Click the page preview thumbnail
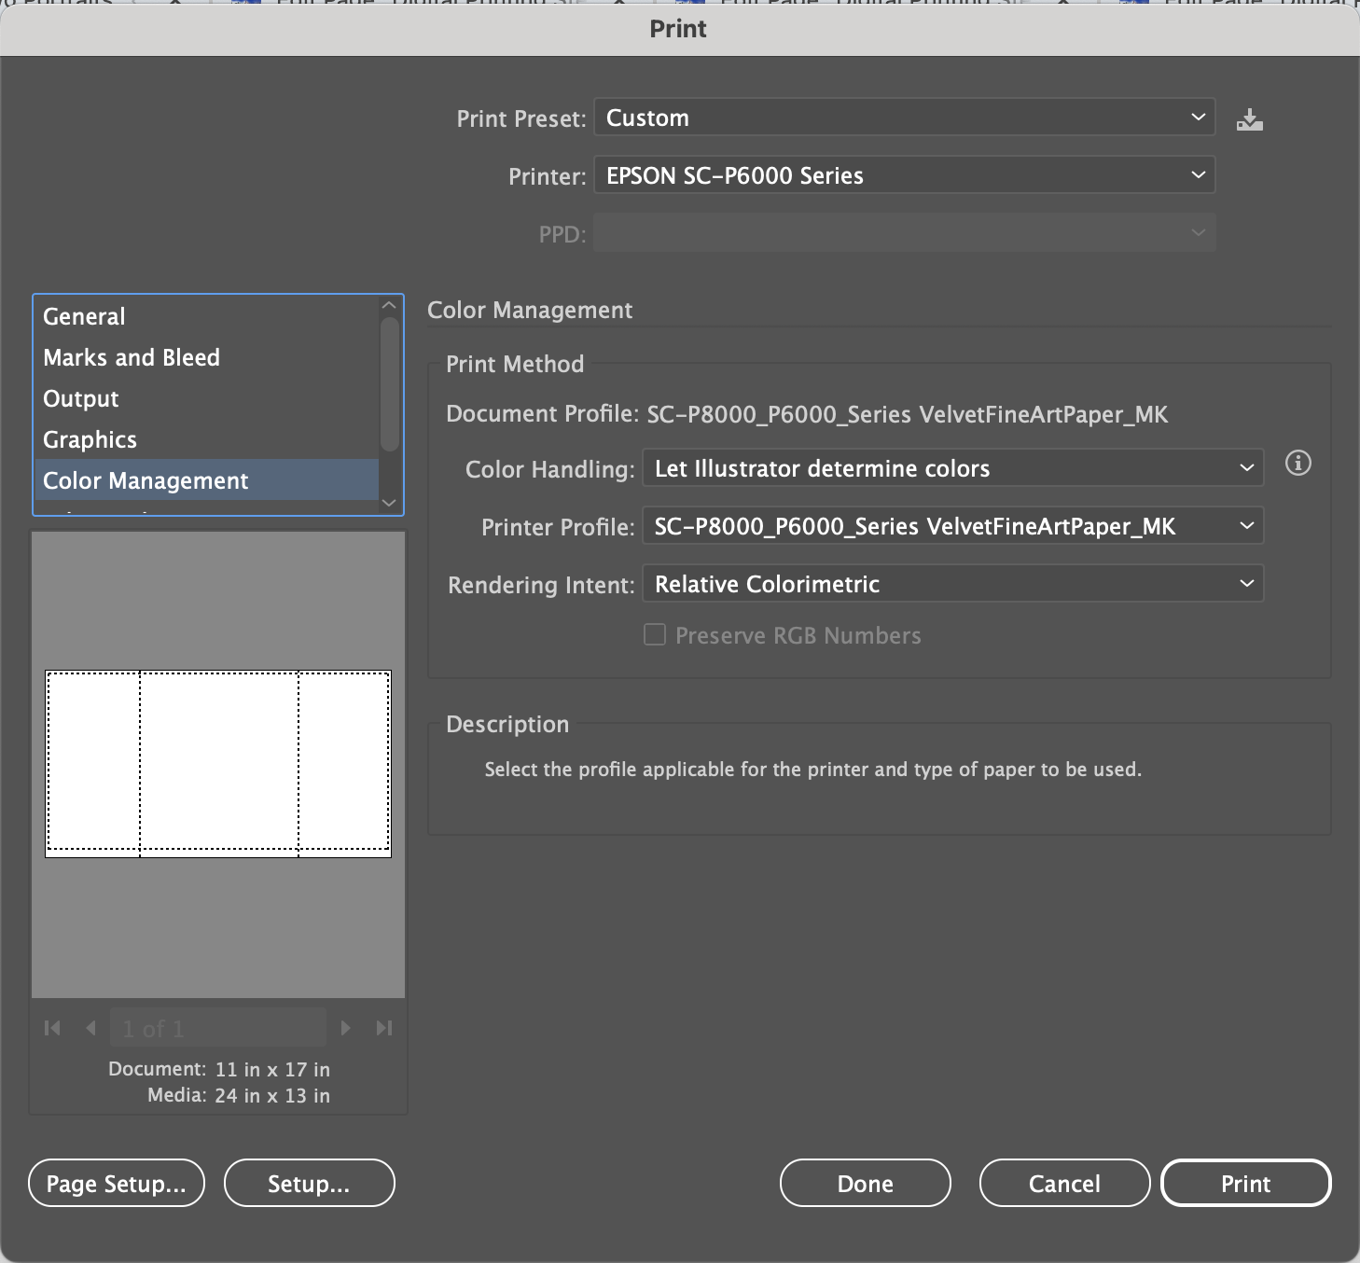 pos(218,763)
